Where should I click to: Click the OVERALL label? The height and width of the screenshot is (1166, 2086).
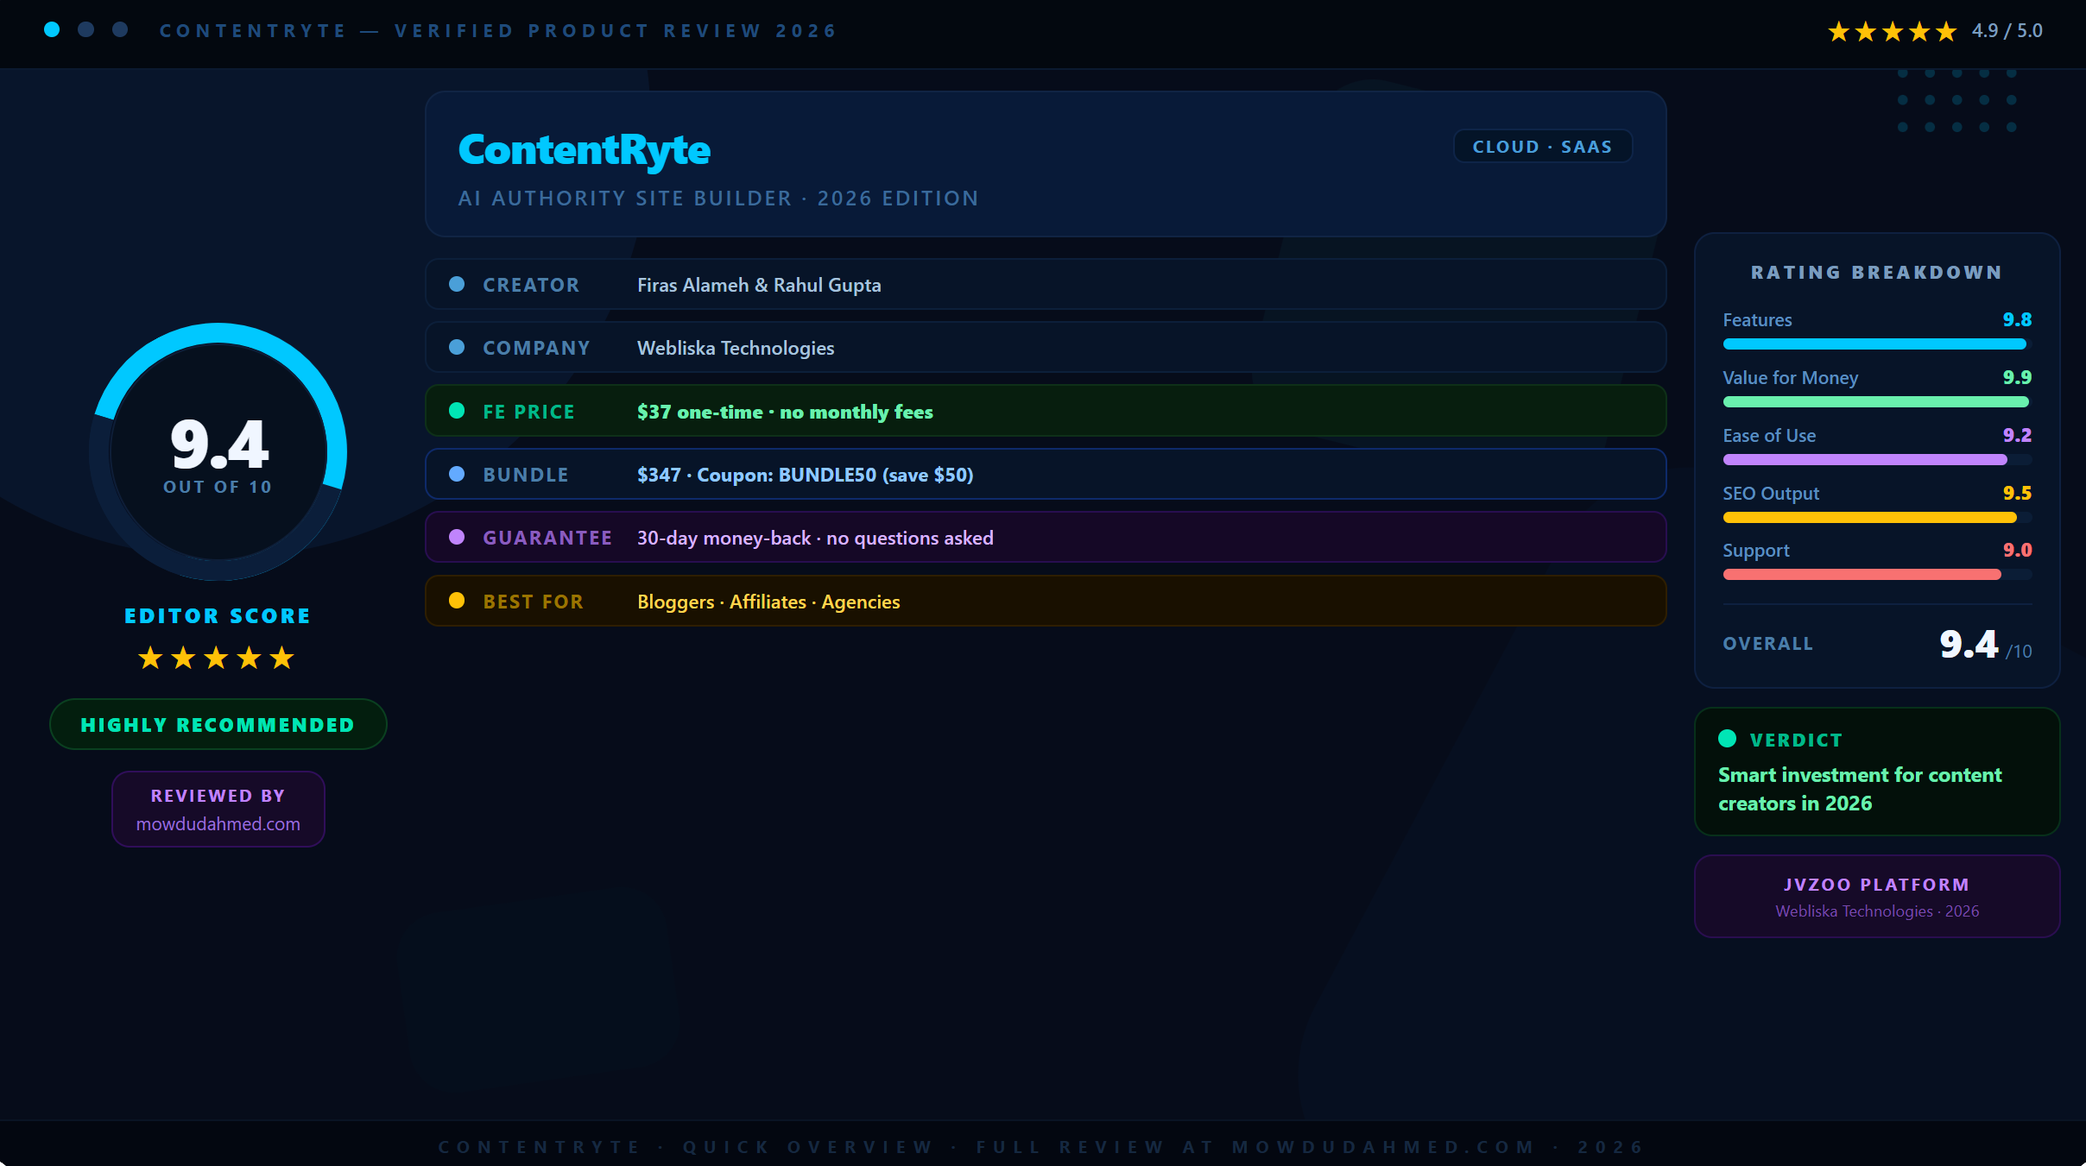(1767, 644)
